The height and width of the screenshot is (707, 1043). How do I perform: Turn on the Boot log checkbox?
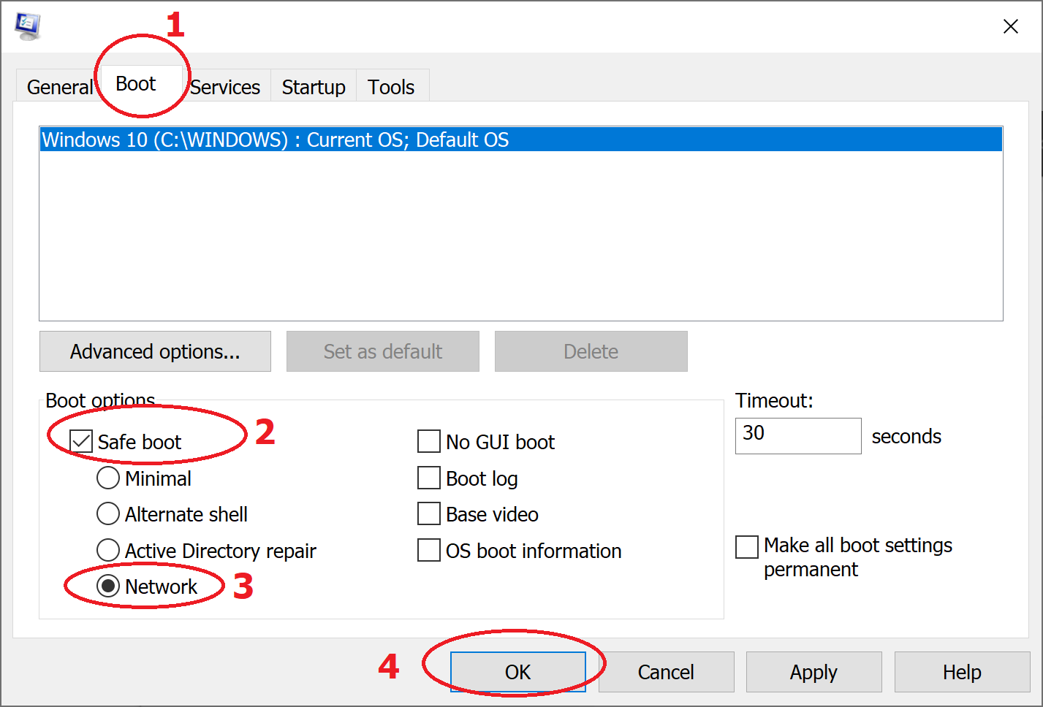(x=429, y=478)
